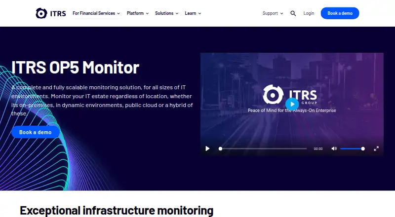Play video using the center blue play button
This screenshot has width=395, height=217.
tap(292, 104)
